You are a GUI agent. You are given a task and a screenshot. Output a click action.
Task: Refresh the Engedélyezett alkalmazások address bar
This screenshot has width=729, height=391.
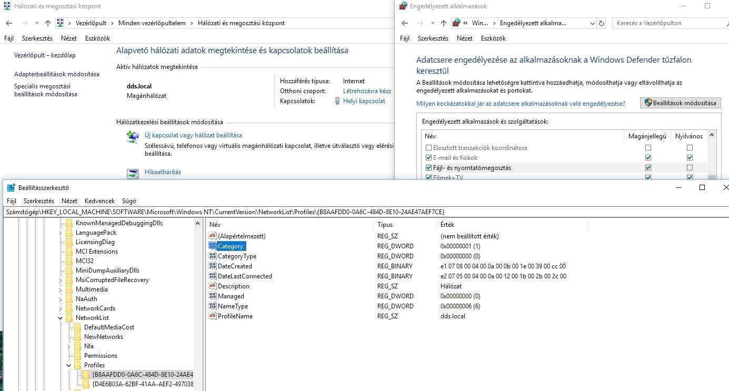click(602, 23)
